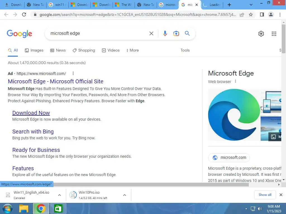This screenshot has width=286, height=214.
Task: Open the ad options three-dot menu
Action: [73, 73]
